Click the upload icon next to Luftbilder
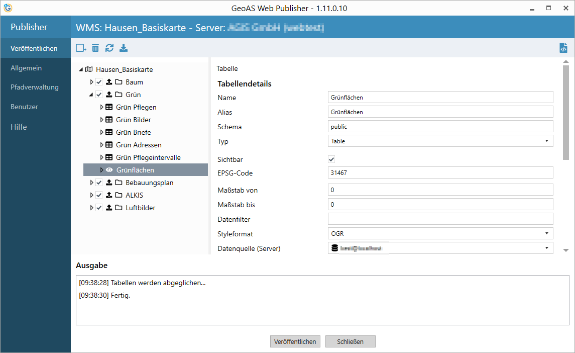 [x=109, y=208]
